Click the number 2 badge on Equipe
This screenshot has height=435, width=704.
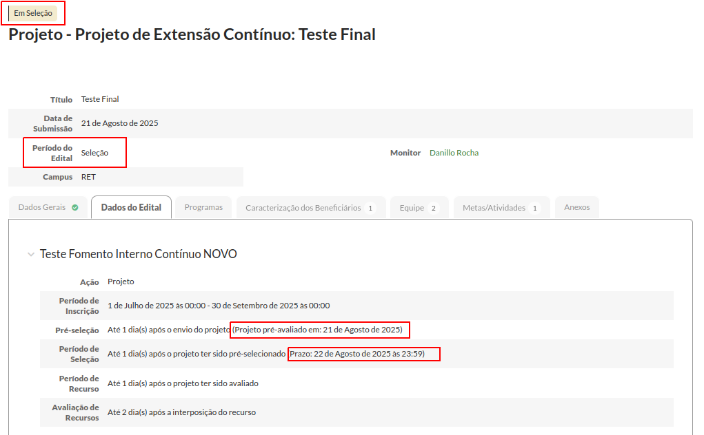point(434,208)
